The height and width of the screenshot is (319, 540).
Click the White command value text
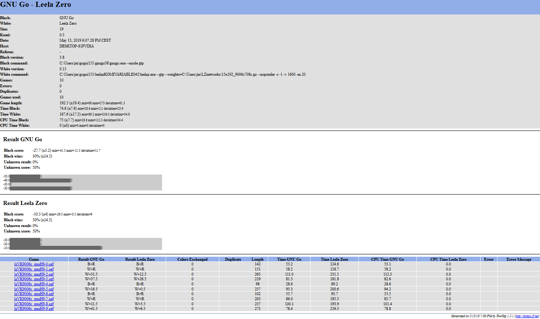point(182,75)
